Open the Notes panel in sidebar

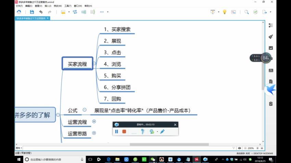[x=271, y=81]
